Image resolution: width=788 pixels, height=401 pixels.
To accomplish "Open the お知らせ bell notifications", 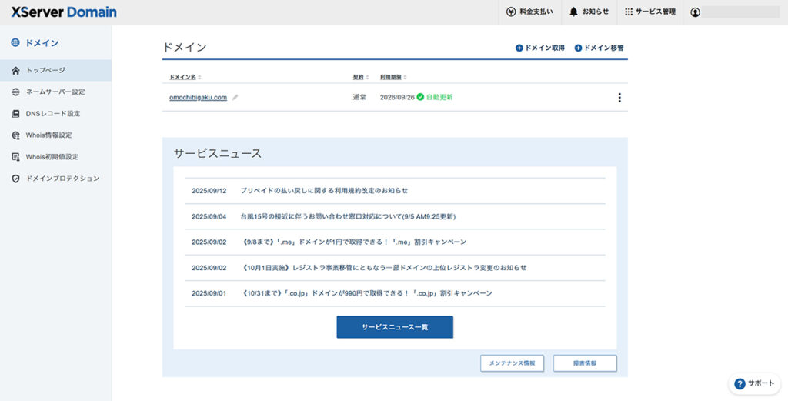I will coord(573,12).
